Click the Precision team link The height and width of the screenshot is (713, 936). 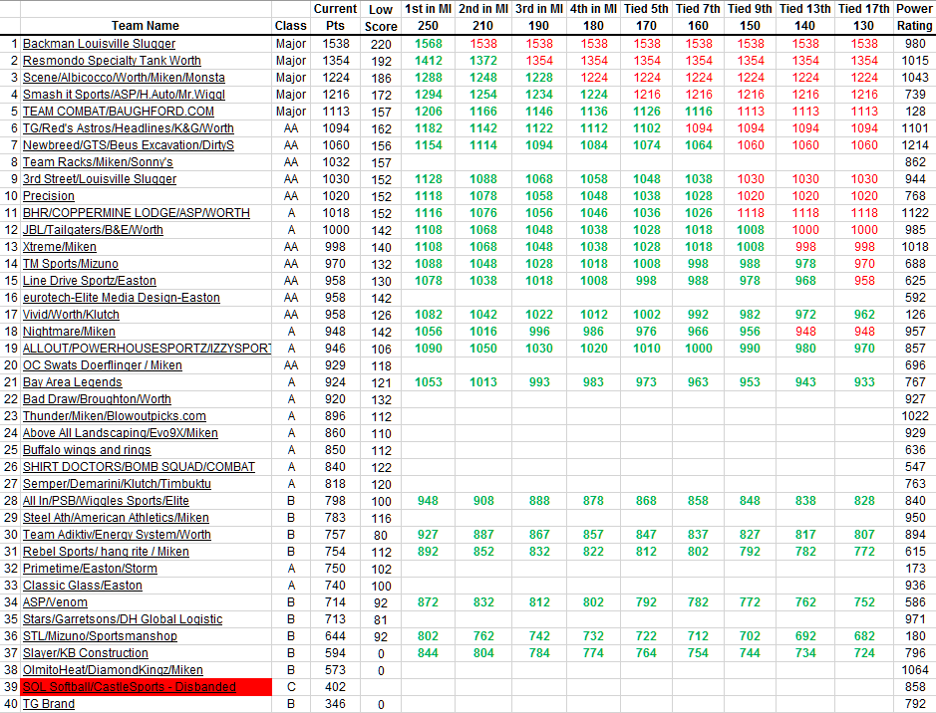click(49, 196)
